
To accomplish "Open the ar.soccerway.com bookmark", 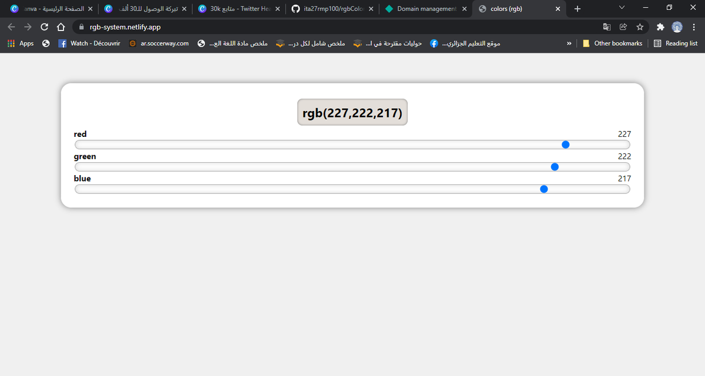I will (x=159, y=43).
